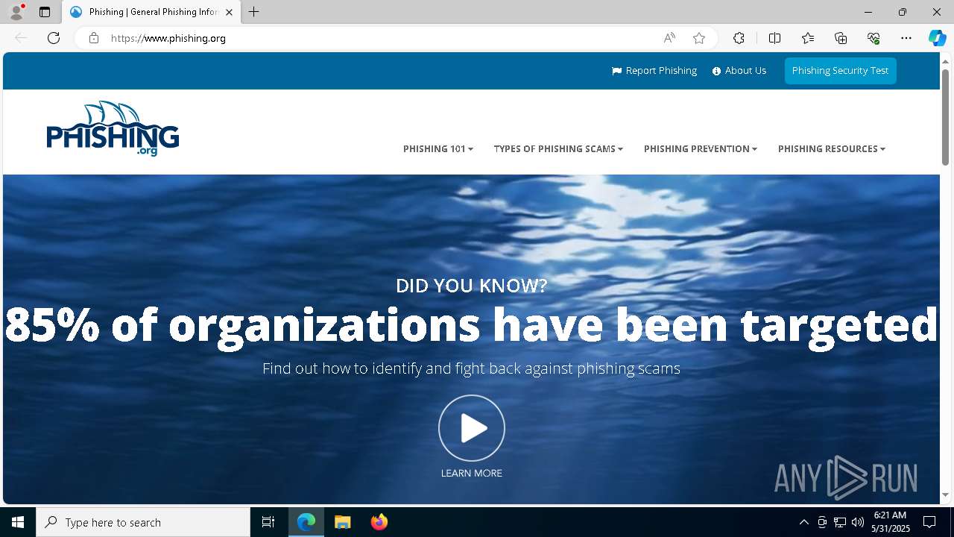Open Edge Settings and more menu

pos(906,38)
